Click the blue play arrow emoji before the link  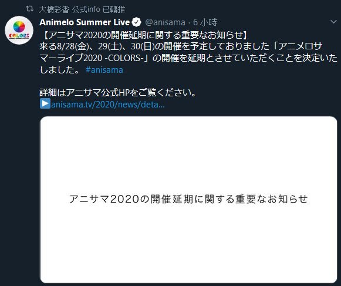click(x=45, y=103)
